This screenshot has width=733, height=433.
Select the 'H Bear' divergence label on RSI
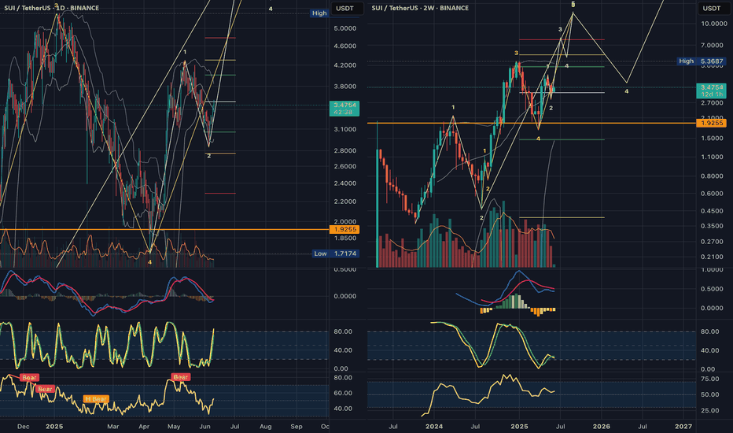[96, 399]
